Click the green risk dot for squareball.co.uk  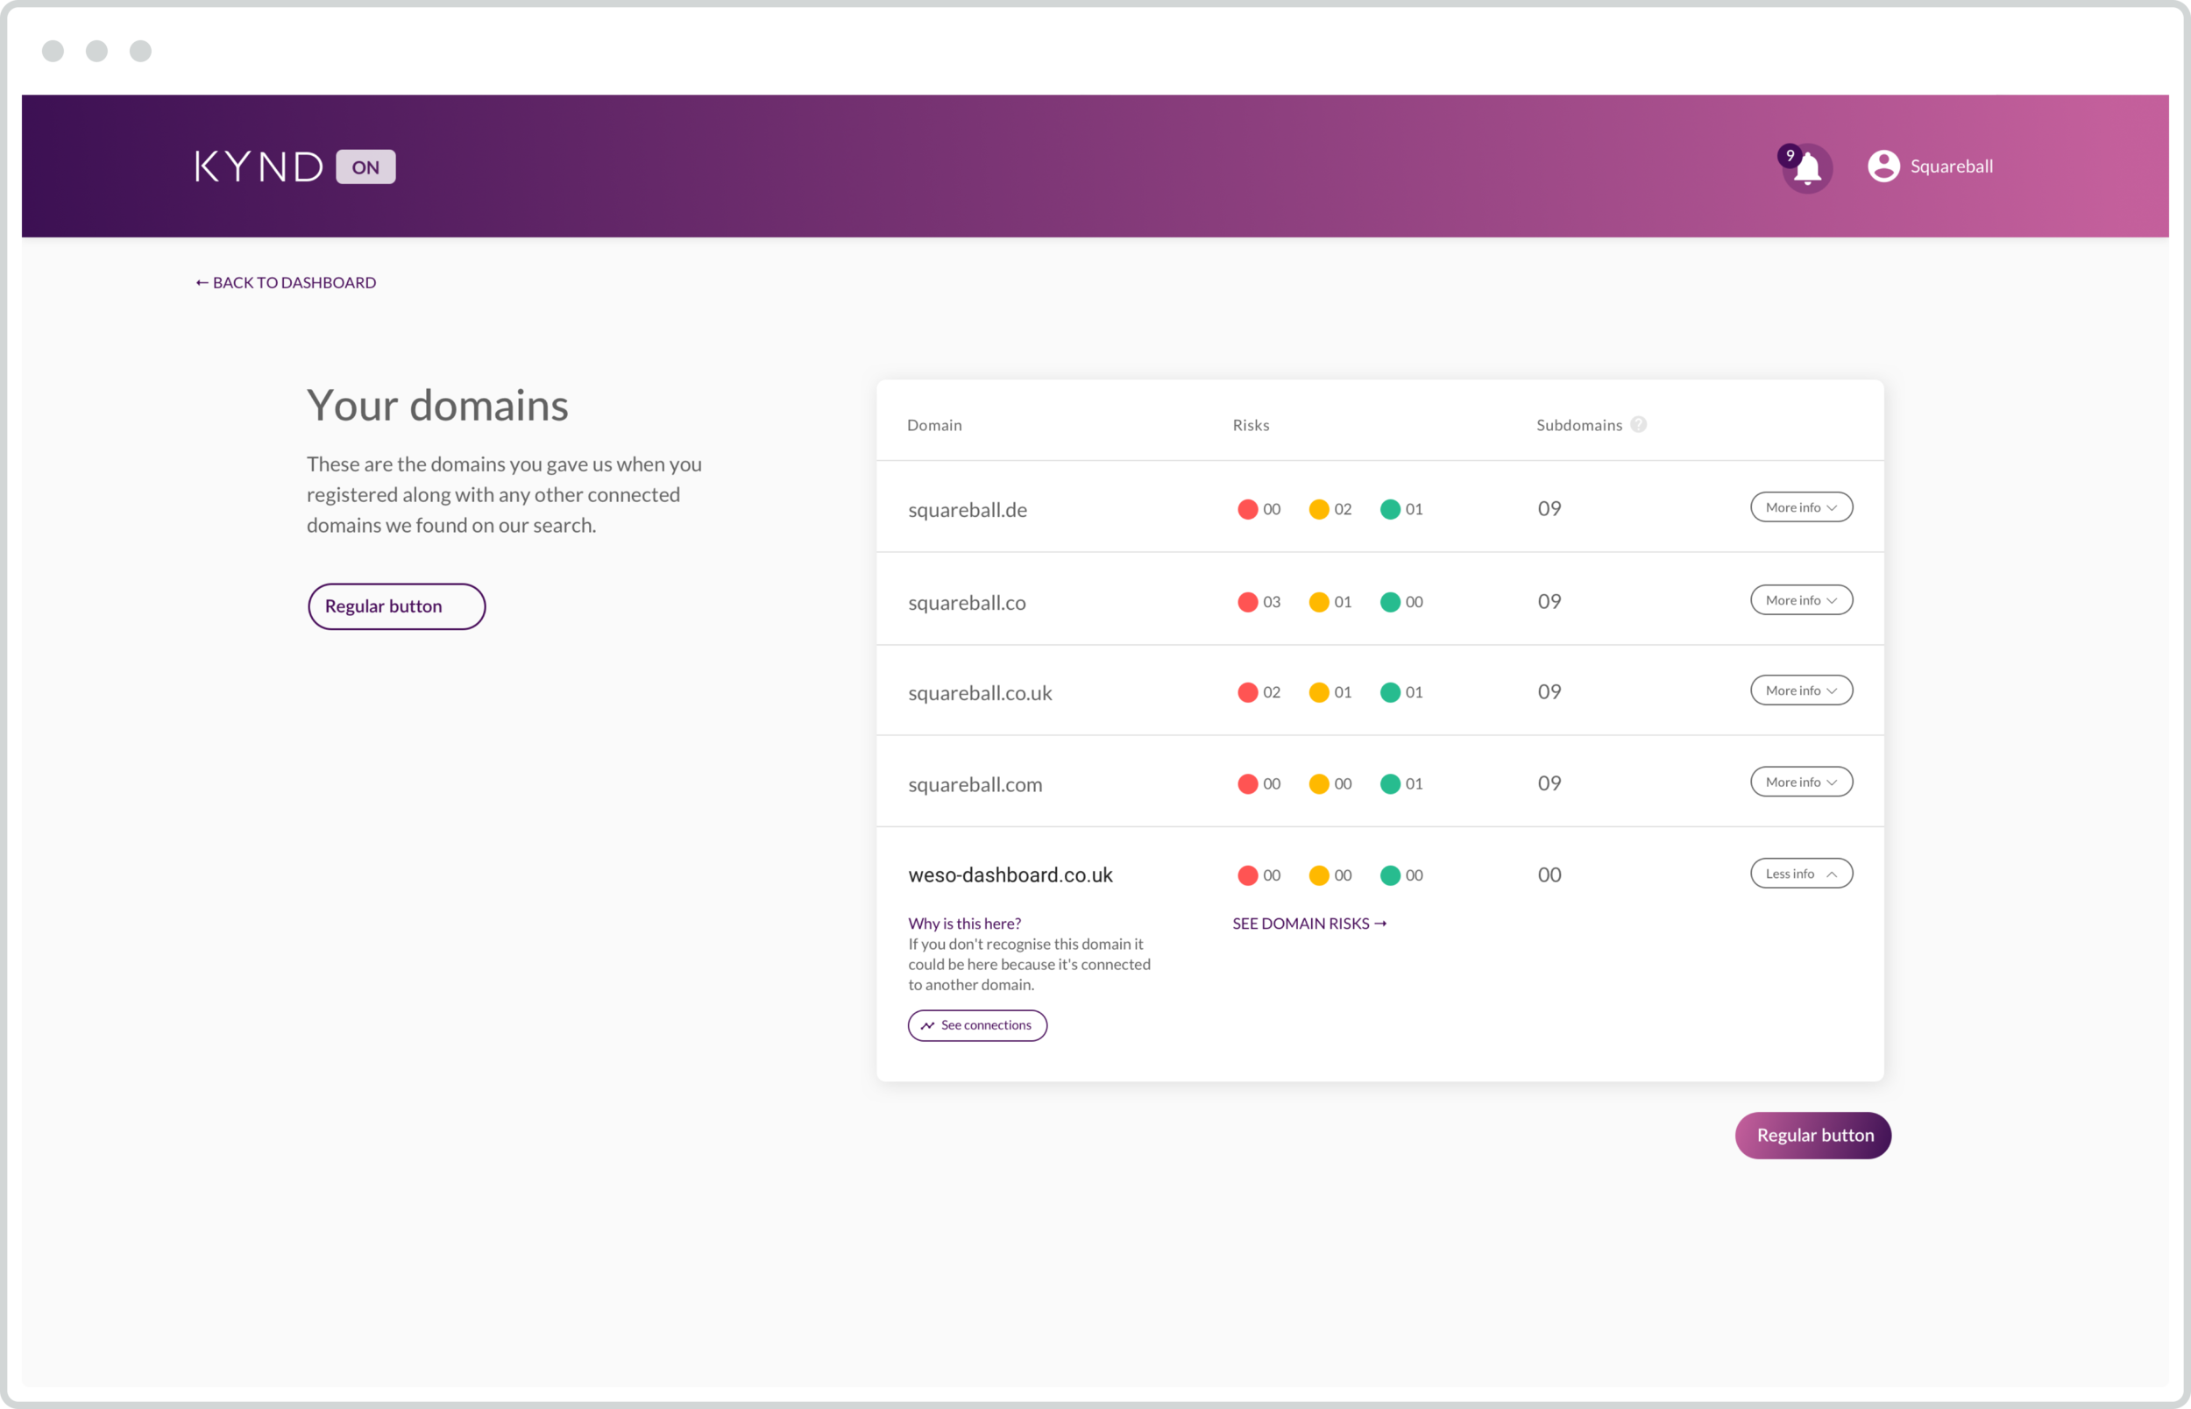point(1391,692)
